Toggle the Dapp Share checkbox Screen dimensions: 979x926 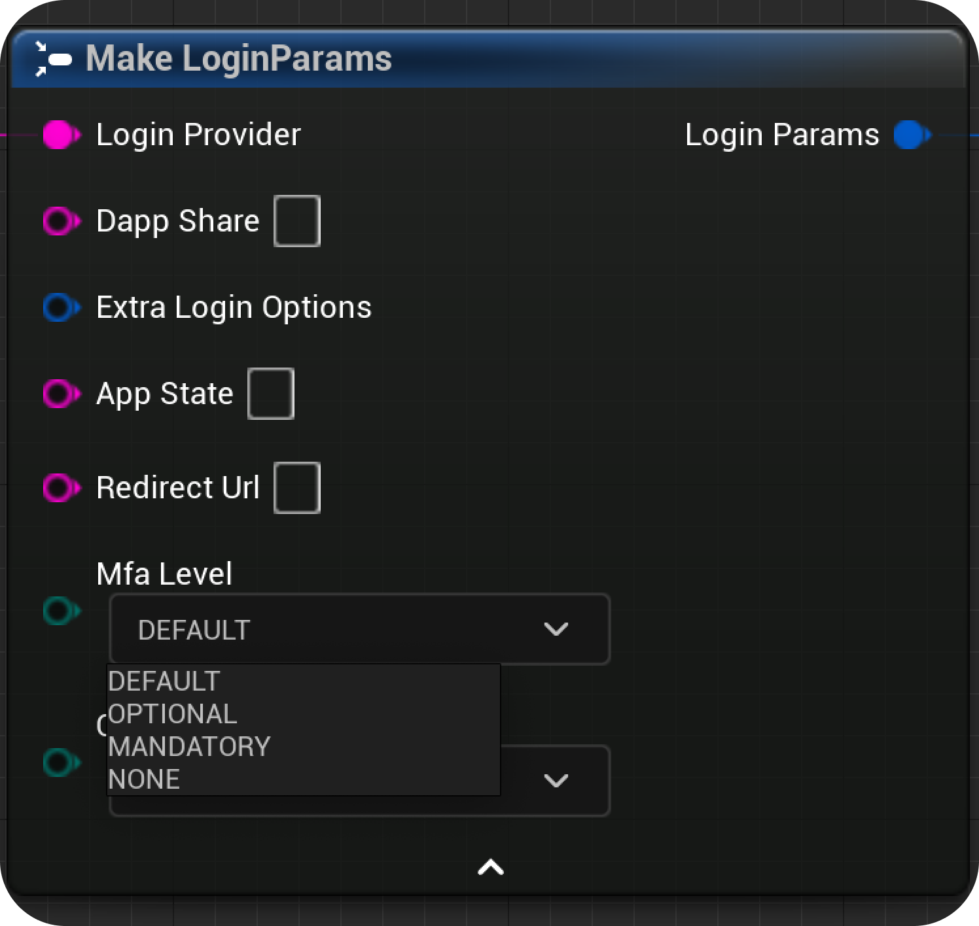click(x=296, y=221)
